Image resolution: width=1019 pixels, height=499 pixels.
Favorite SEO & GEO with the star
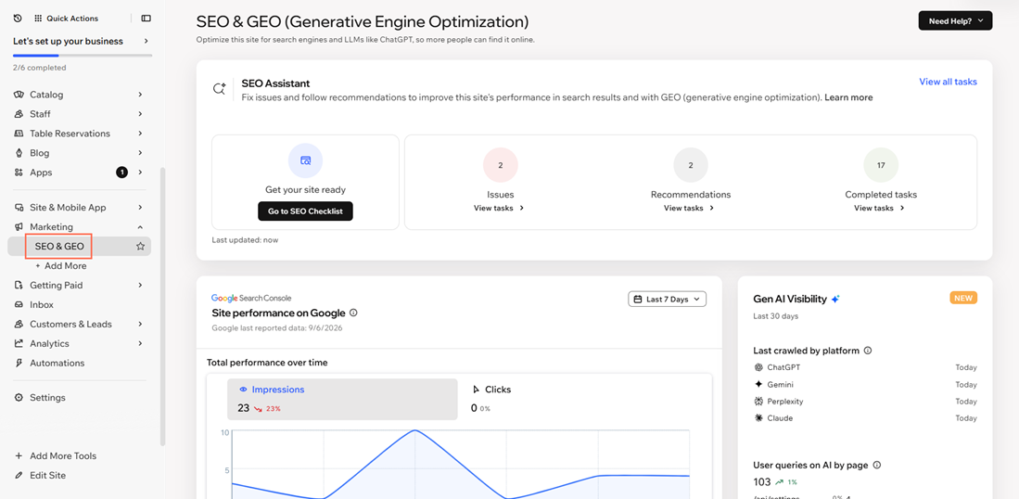pos(140,246)
